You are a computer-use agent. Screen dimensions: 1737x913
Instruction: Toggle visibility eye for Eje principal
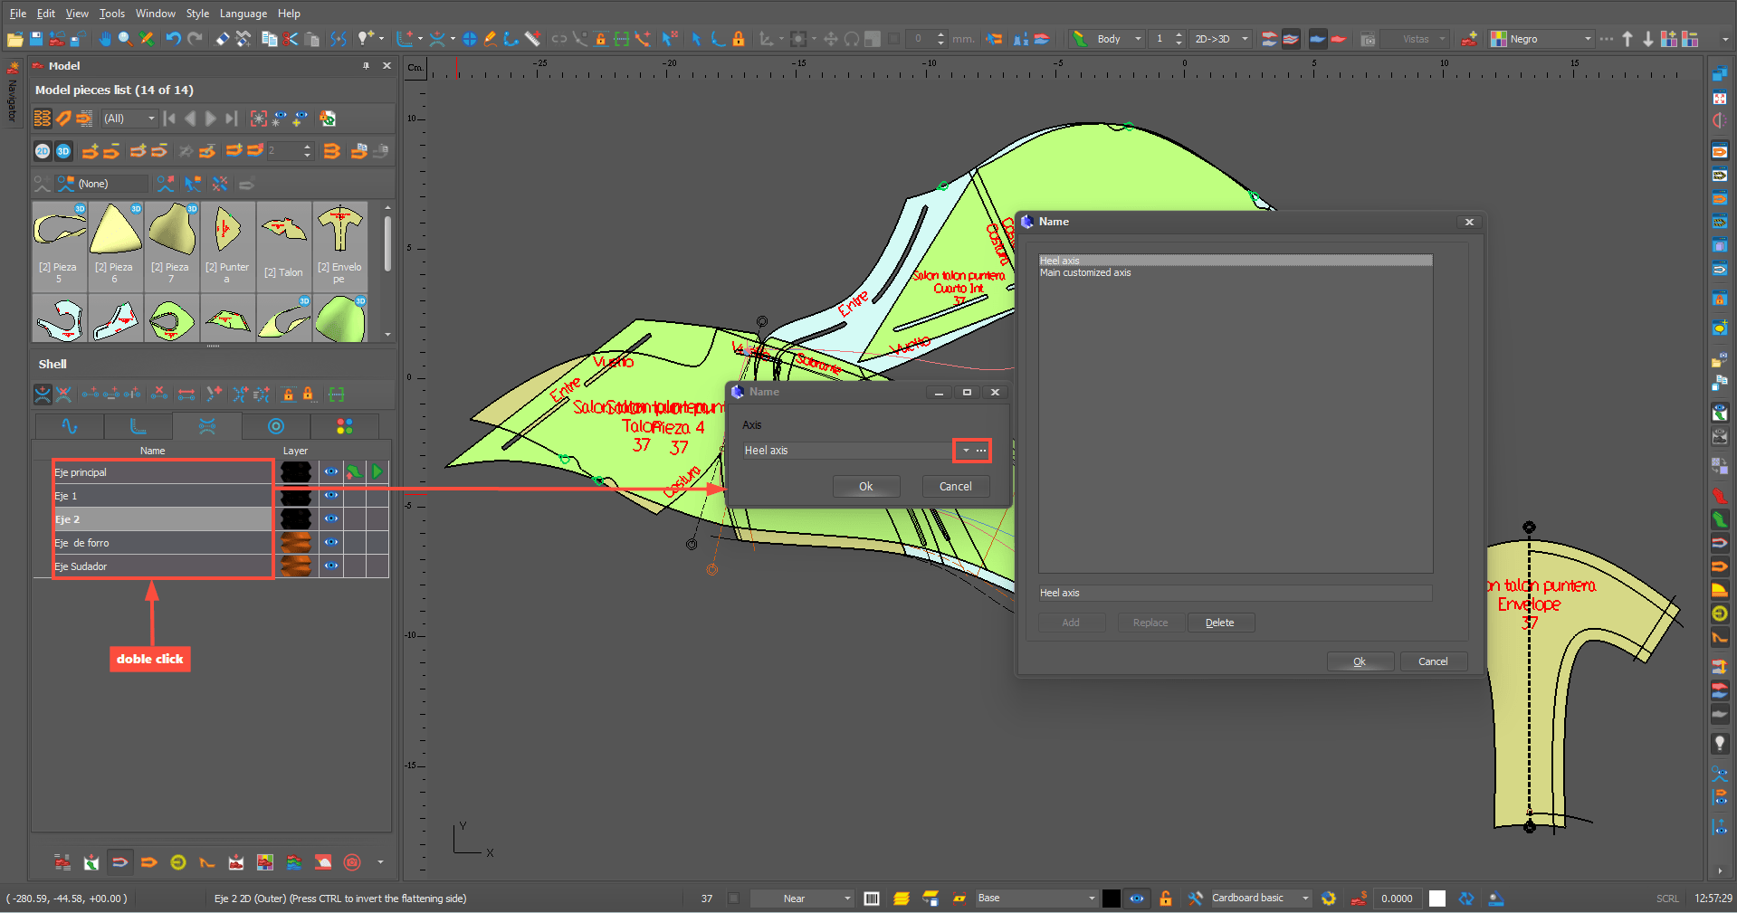(x=331, y=471)
